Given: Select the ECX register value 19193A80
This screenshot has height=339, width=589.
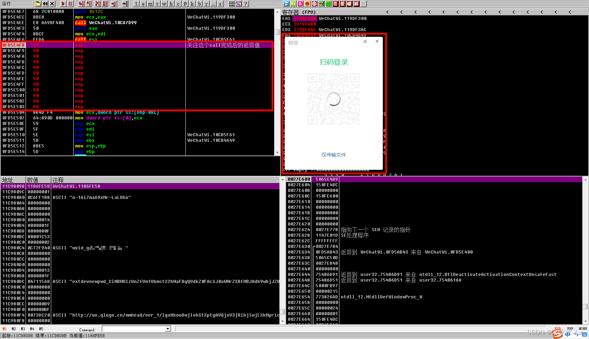Looking at the screenshot, I should click(305, 24).
